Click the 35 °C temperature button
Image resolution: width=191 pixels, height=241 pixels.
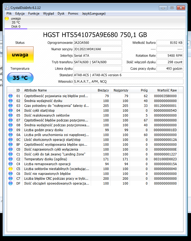coord(20,78)
